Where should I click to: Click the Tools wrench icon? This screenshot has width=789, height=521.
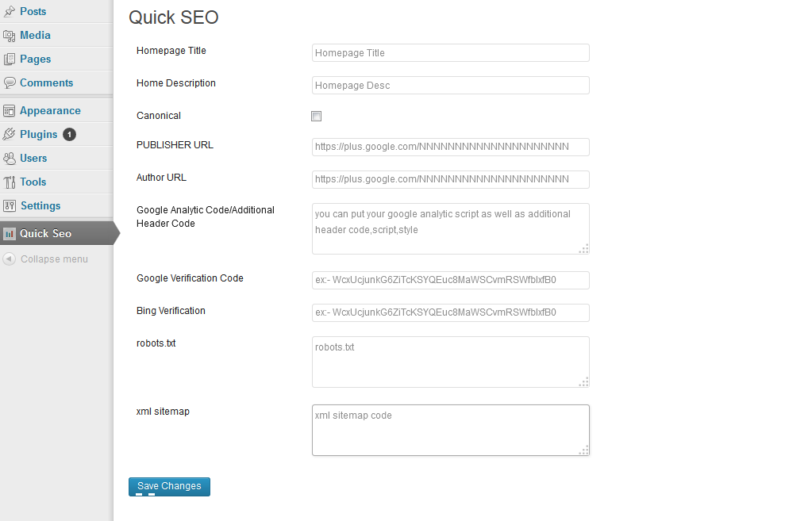9,182
